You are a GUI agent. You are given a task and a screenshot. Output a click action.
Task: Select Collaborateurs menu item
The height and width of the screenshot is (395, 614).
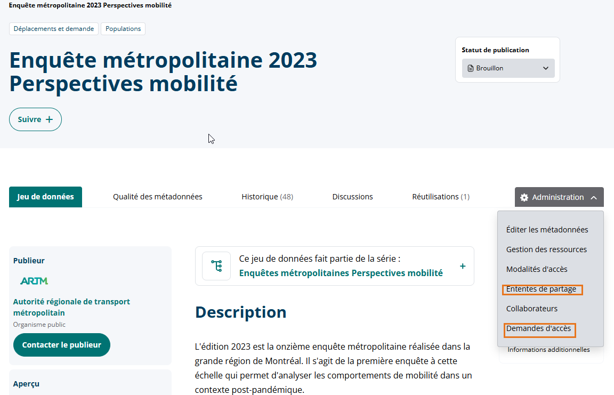point(532,309)
